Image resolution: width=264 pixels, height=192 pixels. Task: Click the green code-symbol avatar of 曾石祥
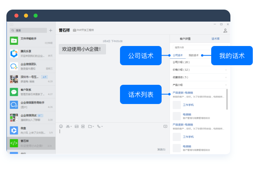[x=14, y=143]
